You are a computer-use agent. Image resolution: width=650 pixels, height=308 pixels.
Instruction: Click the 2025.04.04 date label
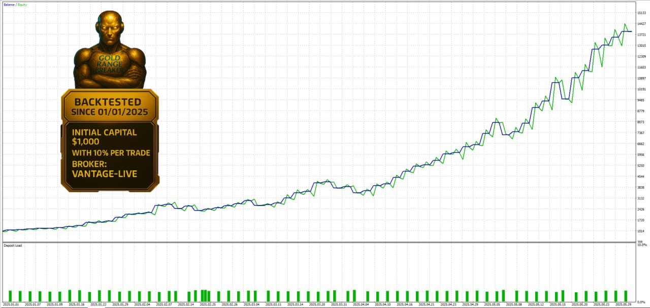point(361,305)
